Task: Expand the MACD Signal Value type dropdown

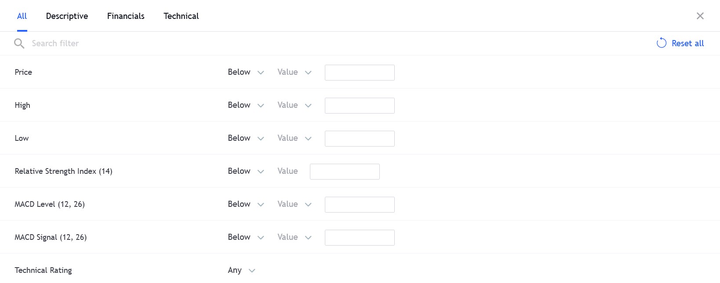Action: [295, 237]
